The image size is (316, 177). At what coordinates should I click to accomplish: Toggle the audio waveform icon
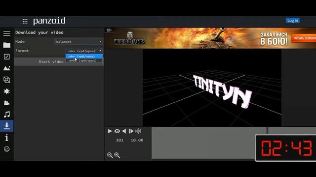click(x=138, y=131)
